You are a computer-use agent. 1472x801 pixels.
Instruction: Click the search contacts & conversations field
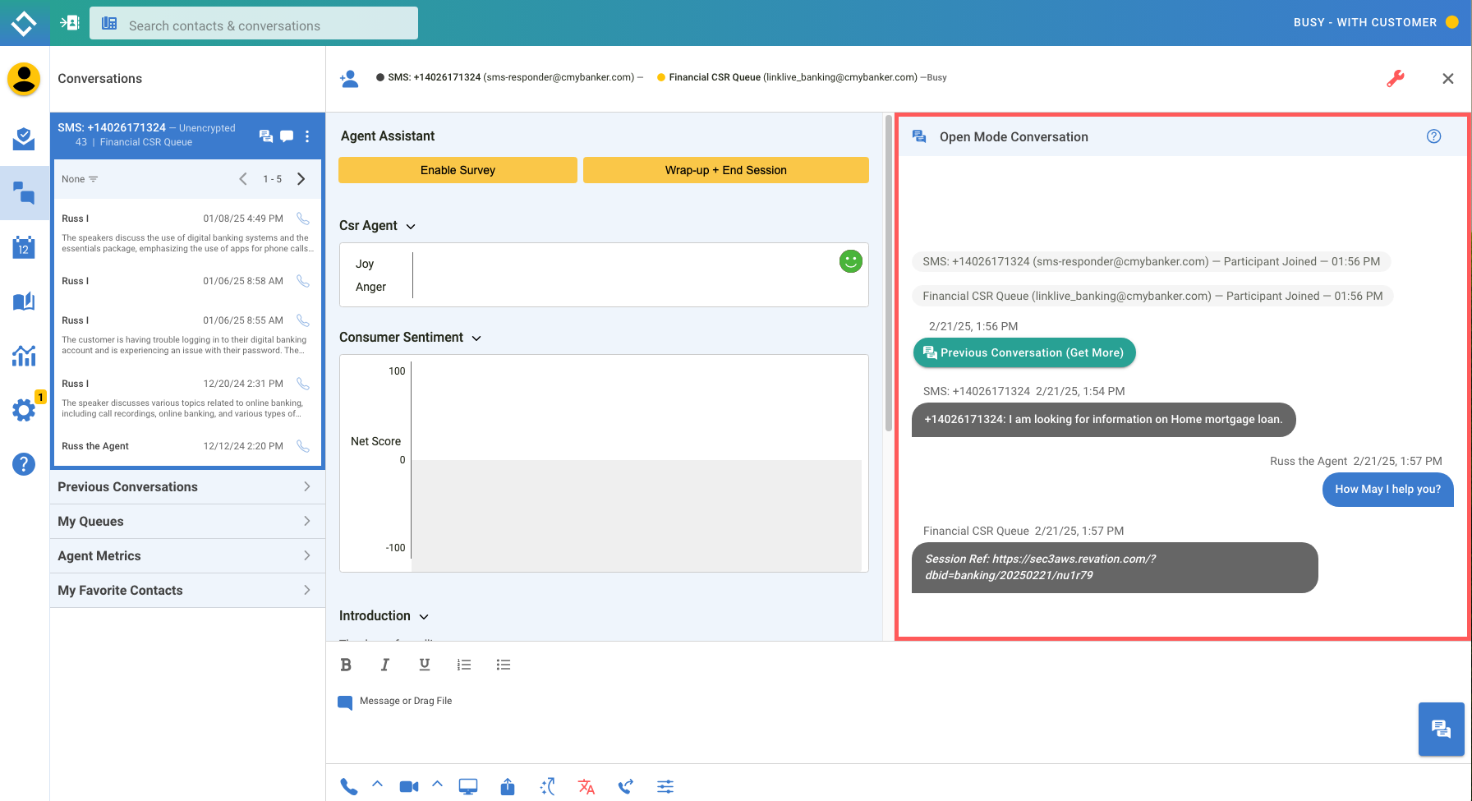(x=263, y=25)
